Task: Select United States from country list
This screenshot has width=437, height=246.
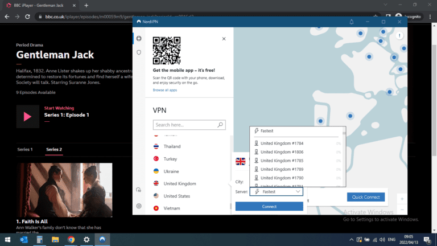Action: pos(176,196)
